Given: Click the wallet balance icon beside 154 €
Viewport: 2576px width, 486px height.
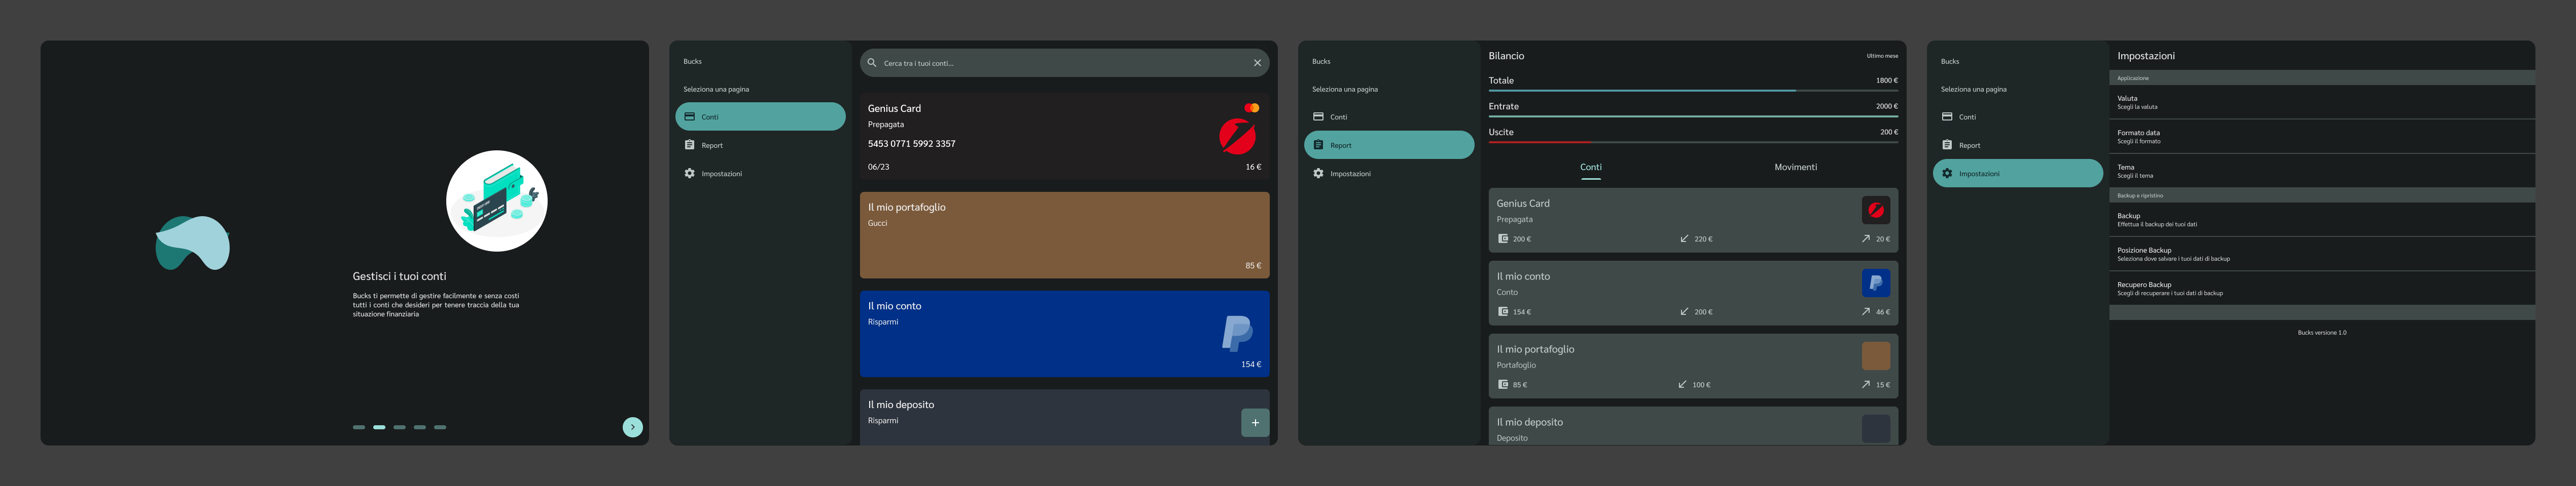Looking at the screenshot, I should click(1502, 311).
